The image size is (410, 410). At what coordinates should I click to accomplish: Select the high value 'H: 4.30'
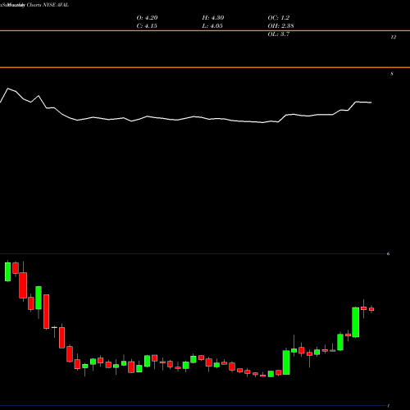pos(213,18)
